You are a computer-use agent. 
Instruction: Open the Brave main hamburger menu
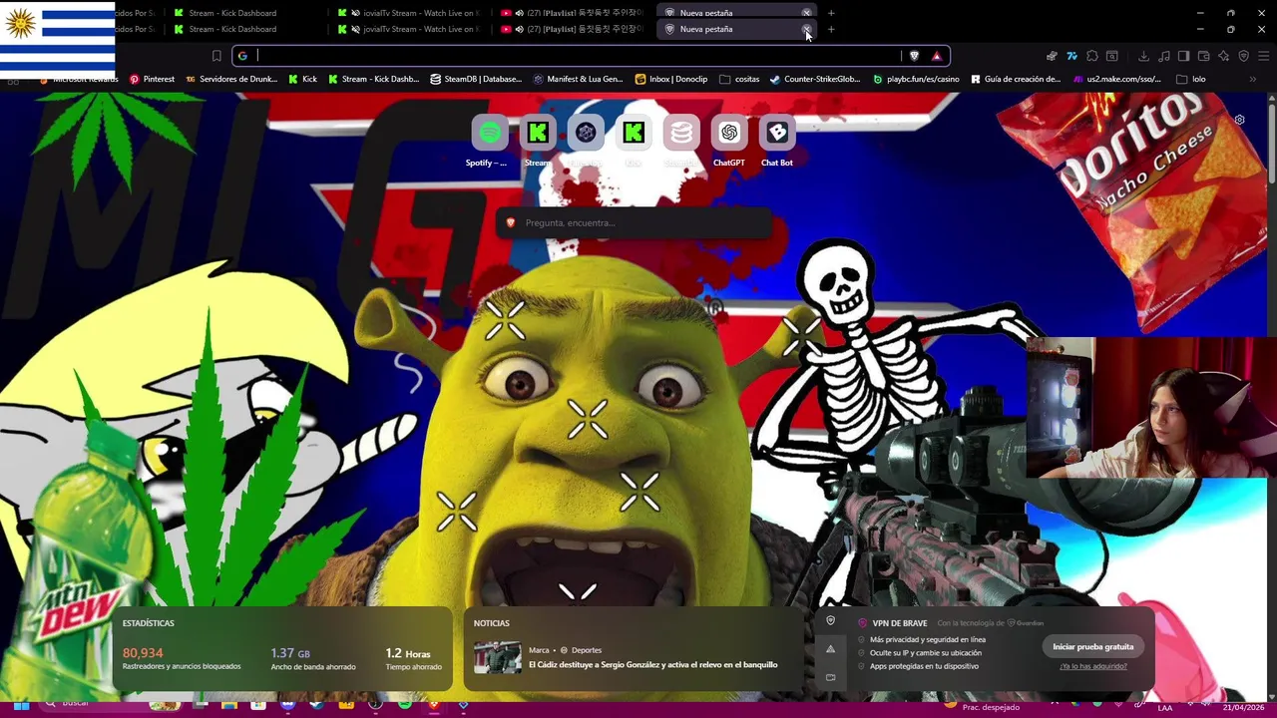pos(1263,56)
